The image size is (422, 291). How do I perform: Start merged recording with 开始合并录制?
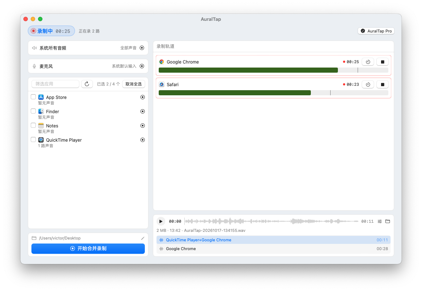pyautogui.click(x=88, y=249)
